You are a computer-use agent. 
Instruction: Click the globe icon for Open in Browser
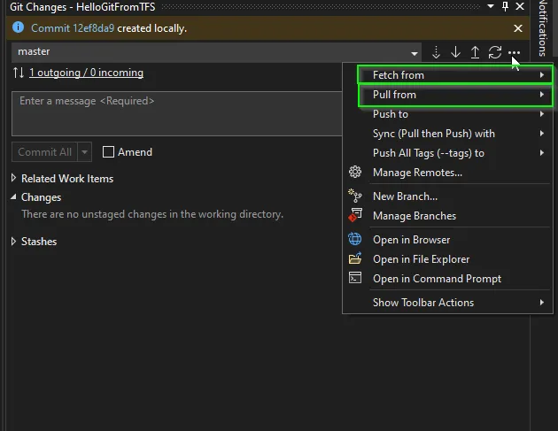(355, 239)
